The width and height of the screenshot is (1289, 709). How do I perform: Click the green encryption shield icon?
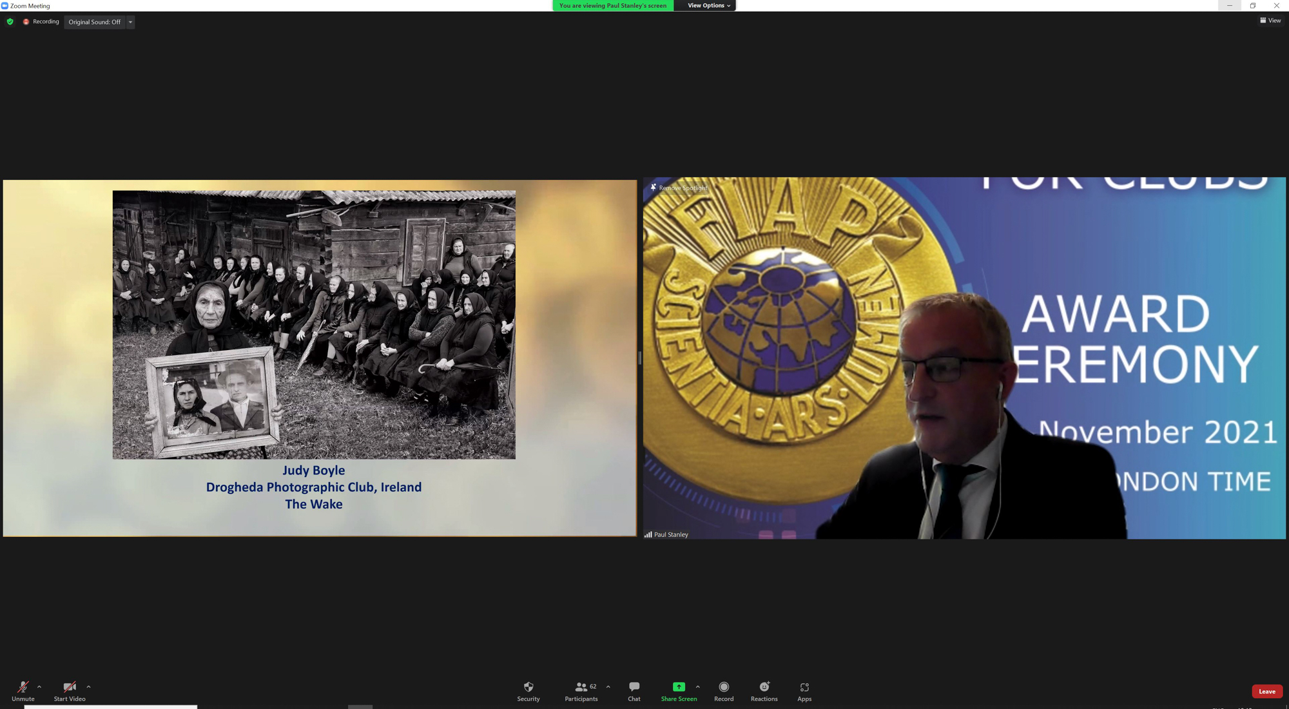10,22
